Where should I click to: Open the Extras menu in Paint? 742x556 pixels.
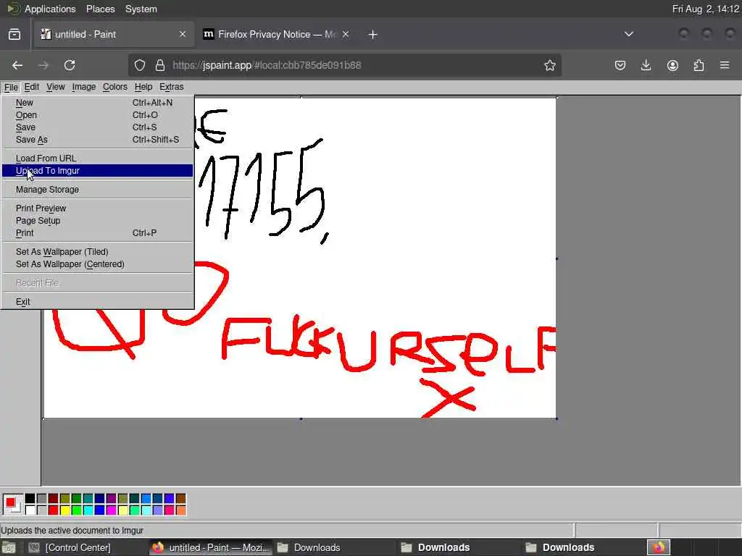pyautogui.click(x=171, y=87)
